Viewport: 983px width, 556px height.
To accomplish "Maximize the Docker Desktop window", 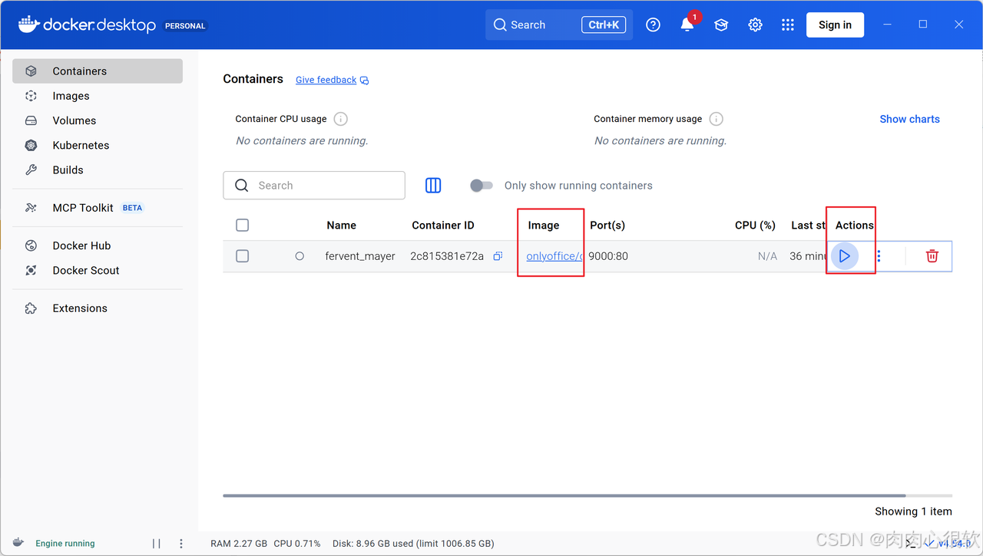I will [x=923, y=25].
